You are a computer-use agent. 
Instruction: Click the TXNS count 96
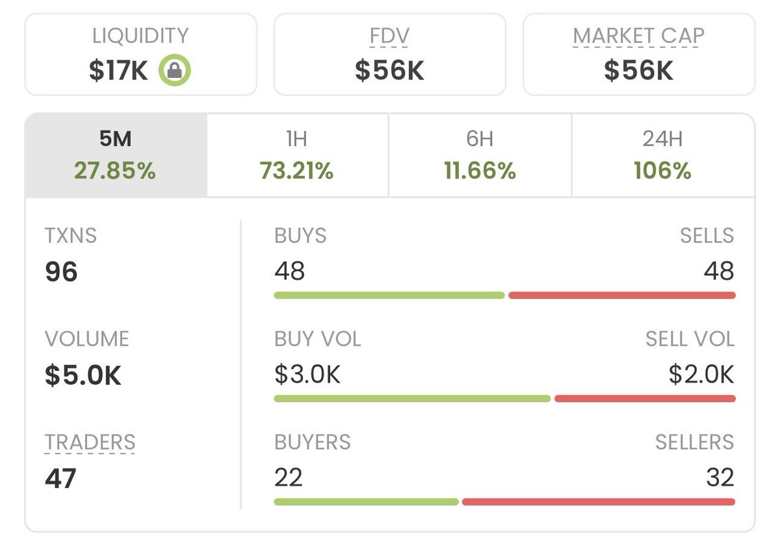pyautogui.click(x=61, y=271)
